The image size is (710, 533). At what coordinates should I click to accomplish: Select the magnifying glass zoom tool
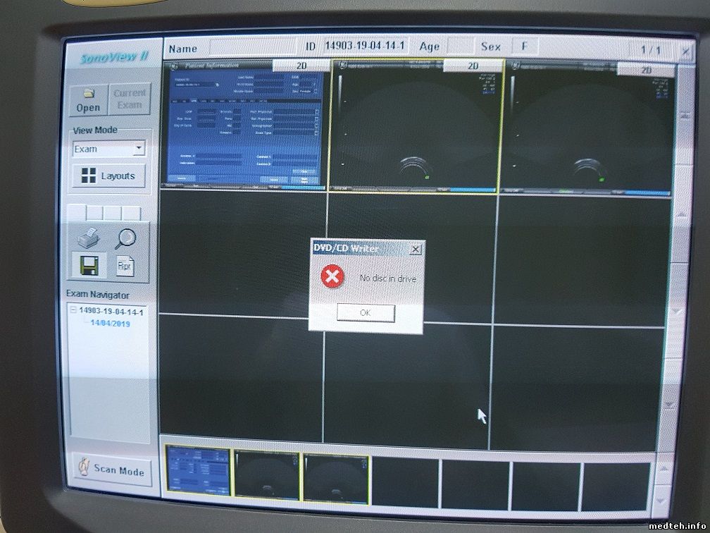coord(125,238)
